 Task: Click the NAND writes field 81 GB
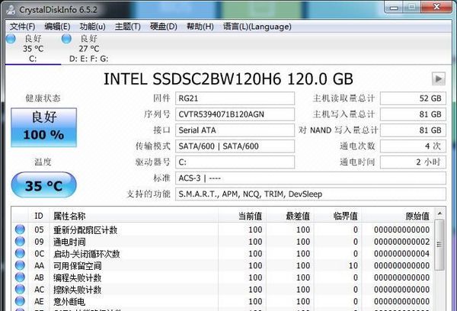pos(413,130)
